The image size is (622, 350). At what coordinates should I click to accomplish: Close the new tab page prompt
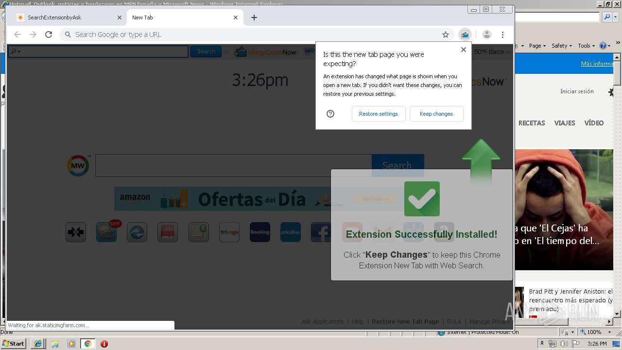coord(463,50)
